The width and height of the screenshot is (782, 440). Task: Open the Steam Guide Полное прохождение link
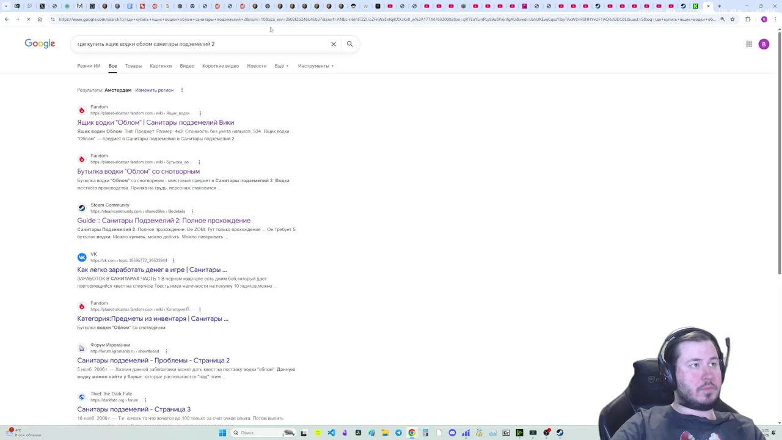click(x=164, y=221)
